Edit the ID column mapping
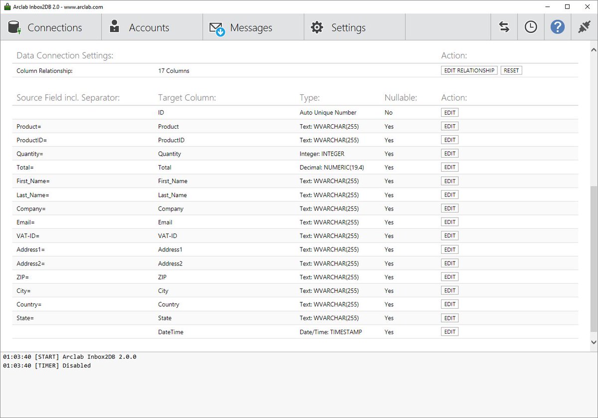Viewport: 598px width, 418px height. pos(449,112)
